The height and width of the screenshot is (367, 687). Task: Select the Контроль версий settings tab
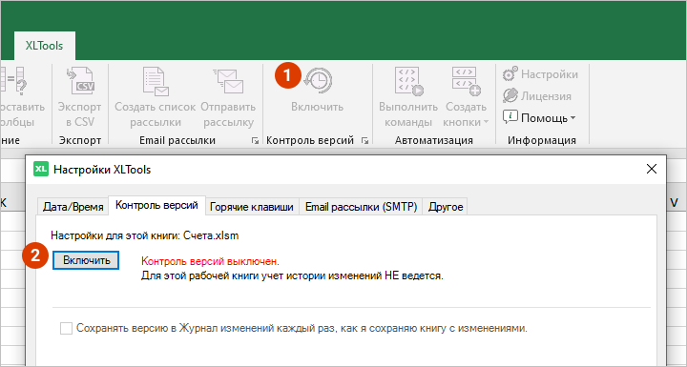point(156,205)
